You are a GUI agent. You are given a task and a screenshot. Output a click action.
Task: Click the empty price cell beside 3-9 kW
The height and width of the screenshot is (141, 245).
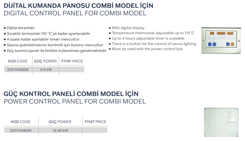[72, 69]
